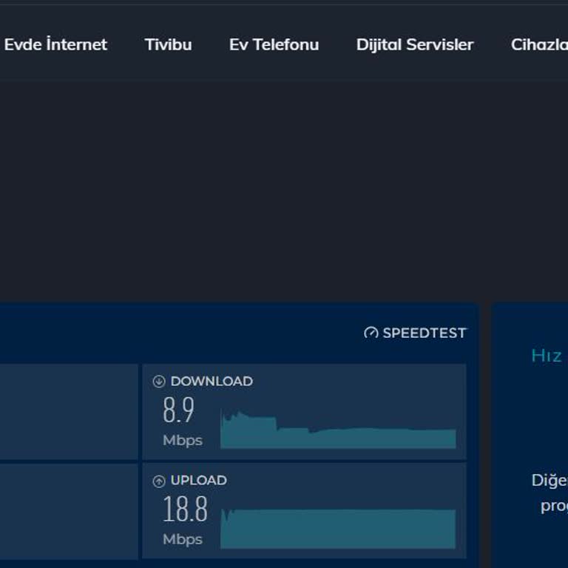Click the upload speed graph
The image size is (568, 568).
click(x=338, y=528)
